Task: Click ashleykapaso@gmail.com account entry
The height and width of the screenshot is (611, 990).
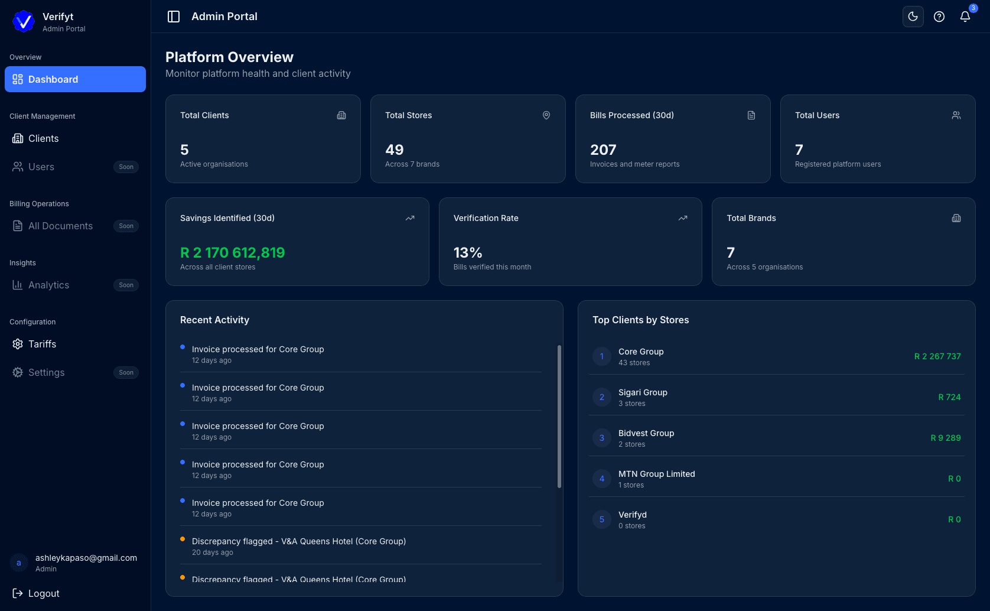Action: [75, 563]
